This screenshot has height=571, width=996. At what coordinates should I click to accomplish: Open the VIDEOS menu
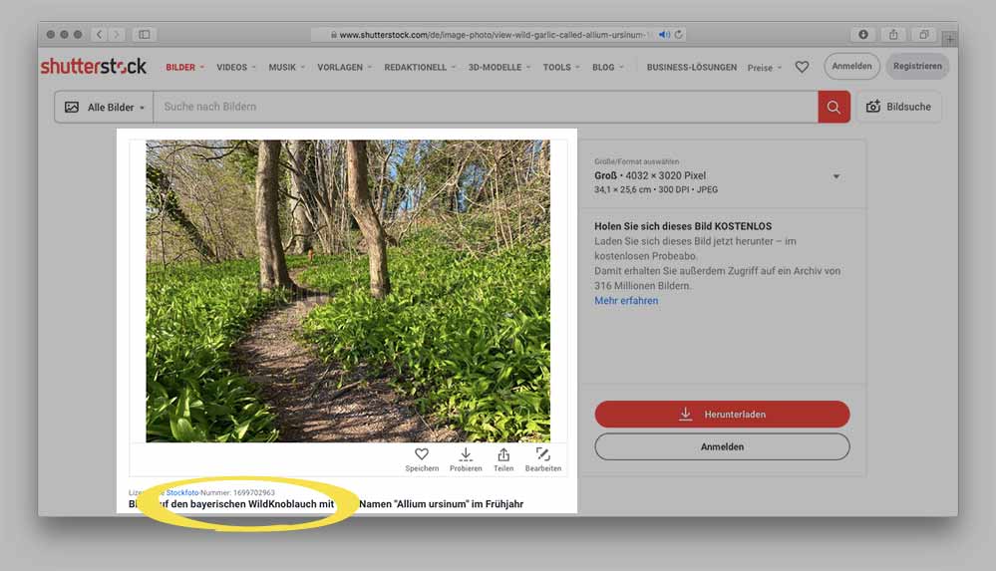tap(235, 68)
